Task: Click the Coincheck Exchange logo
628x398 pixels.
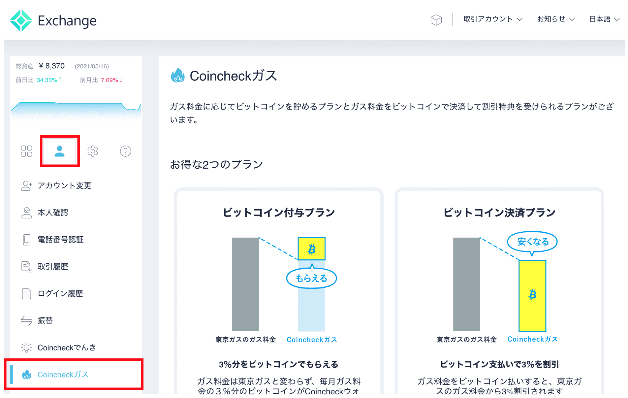Action: point(53,20)
